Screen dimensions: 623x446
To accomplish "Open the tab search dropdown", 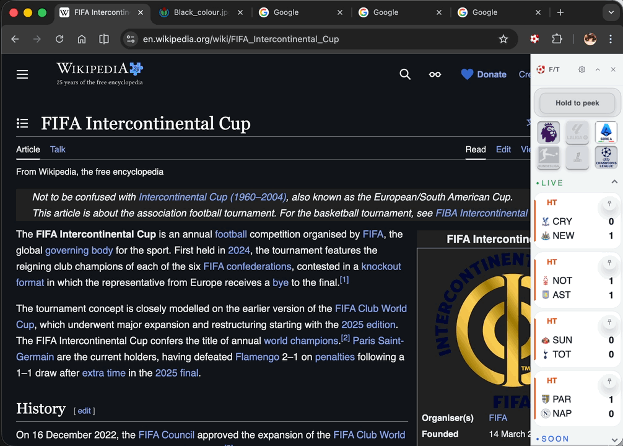I will click(x=611, y=12).
